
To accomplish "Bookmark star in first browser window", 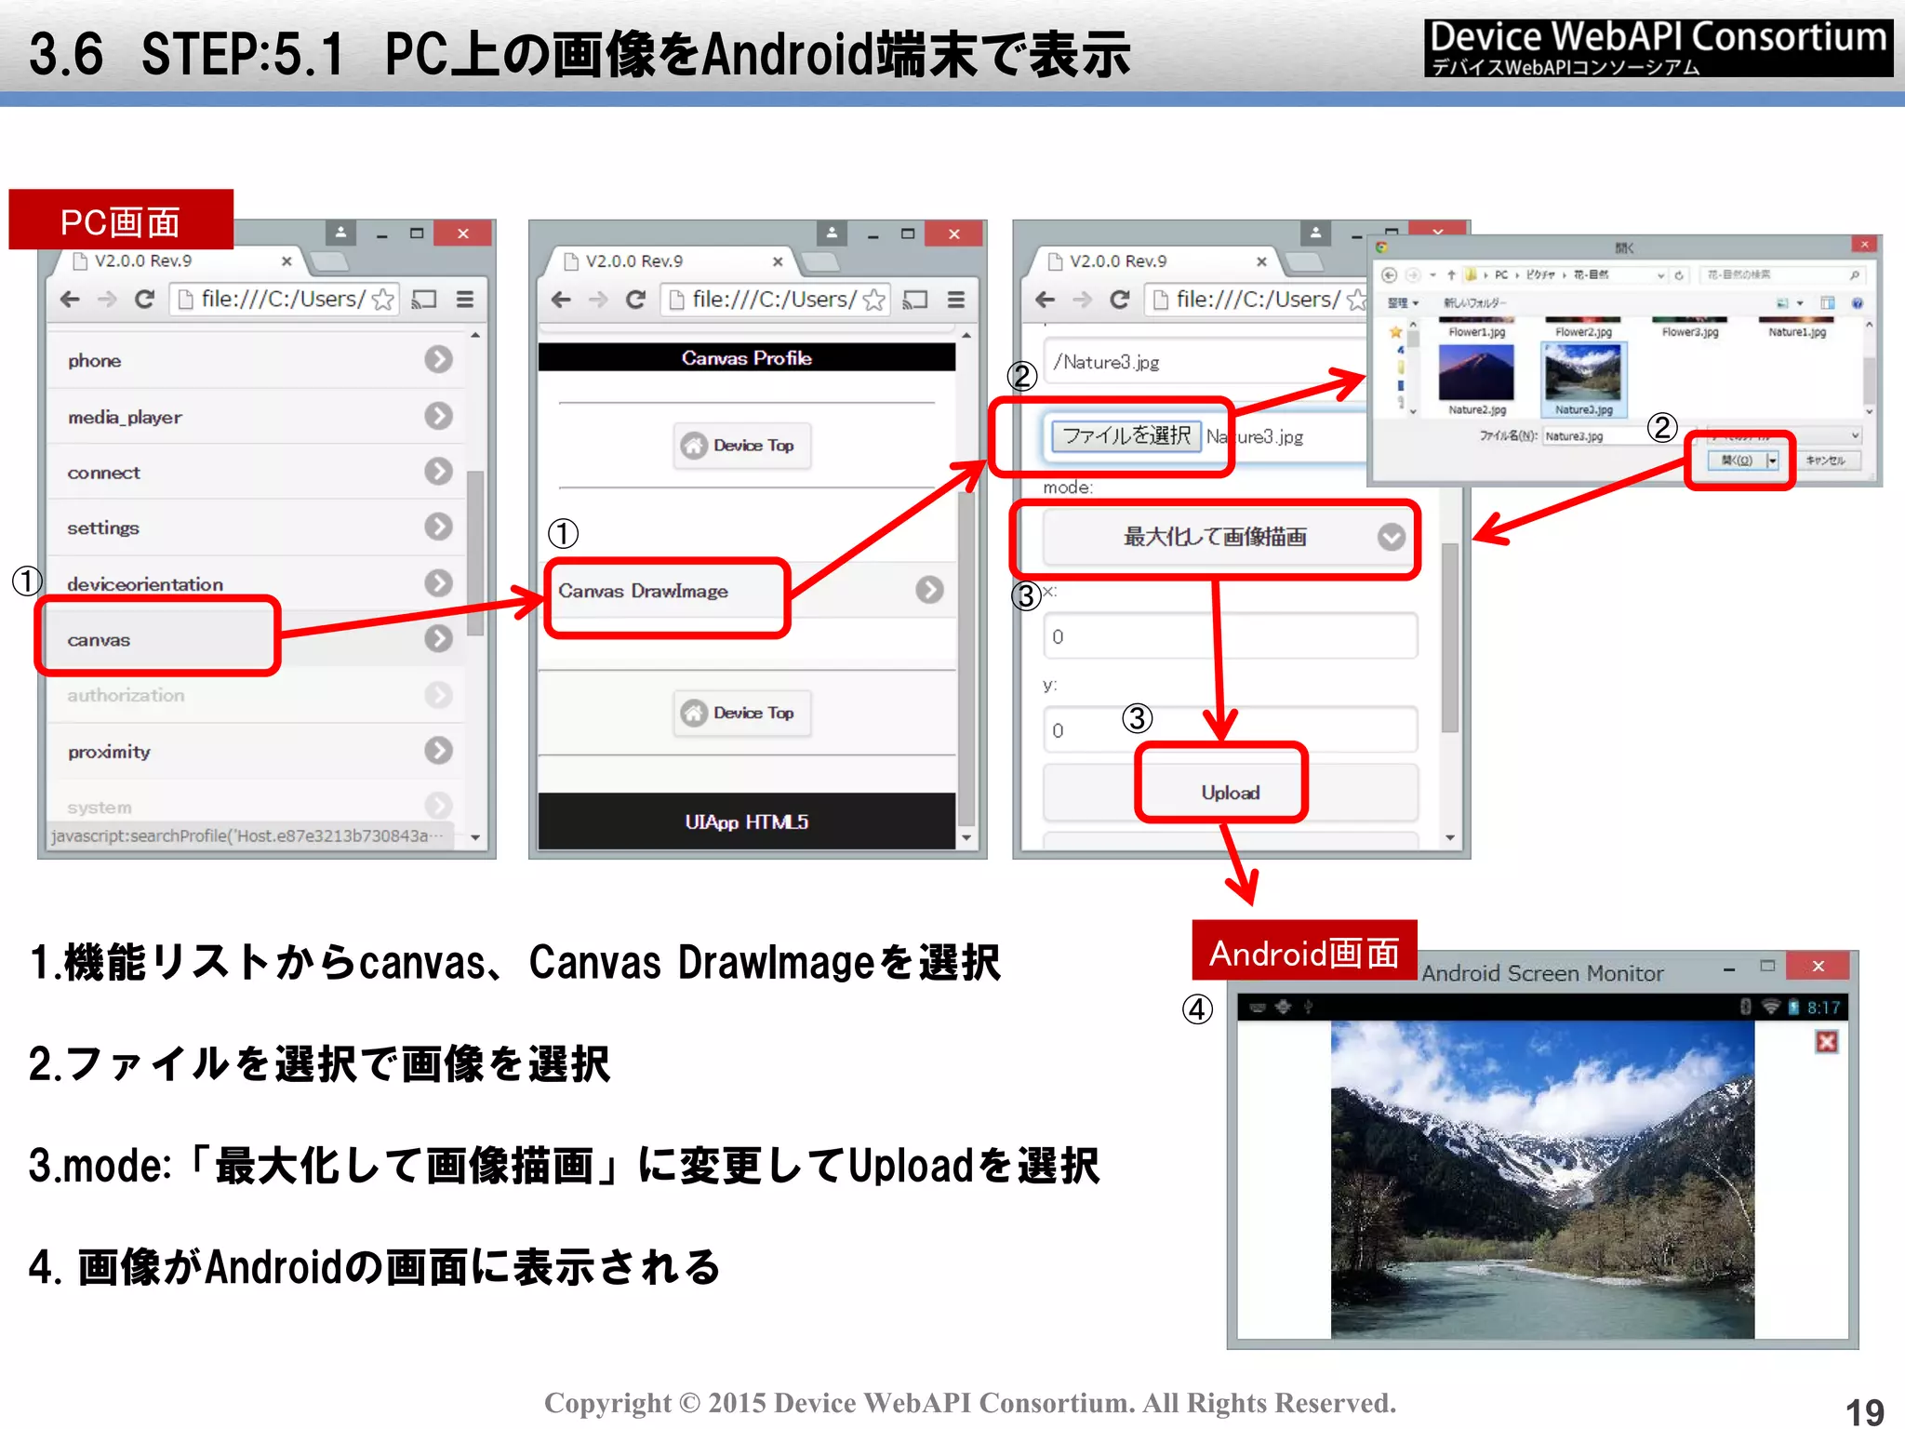I will coord(382,300).
